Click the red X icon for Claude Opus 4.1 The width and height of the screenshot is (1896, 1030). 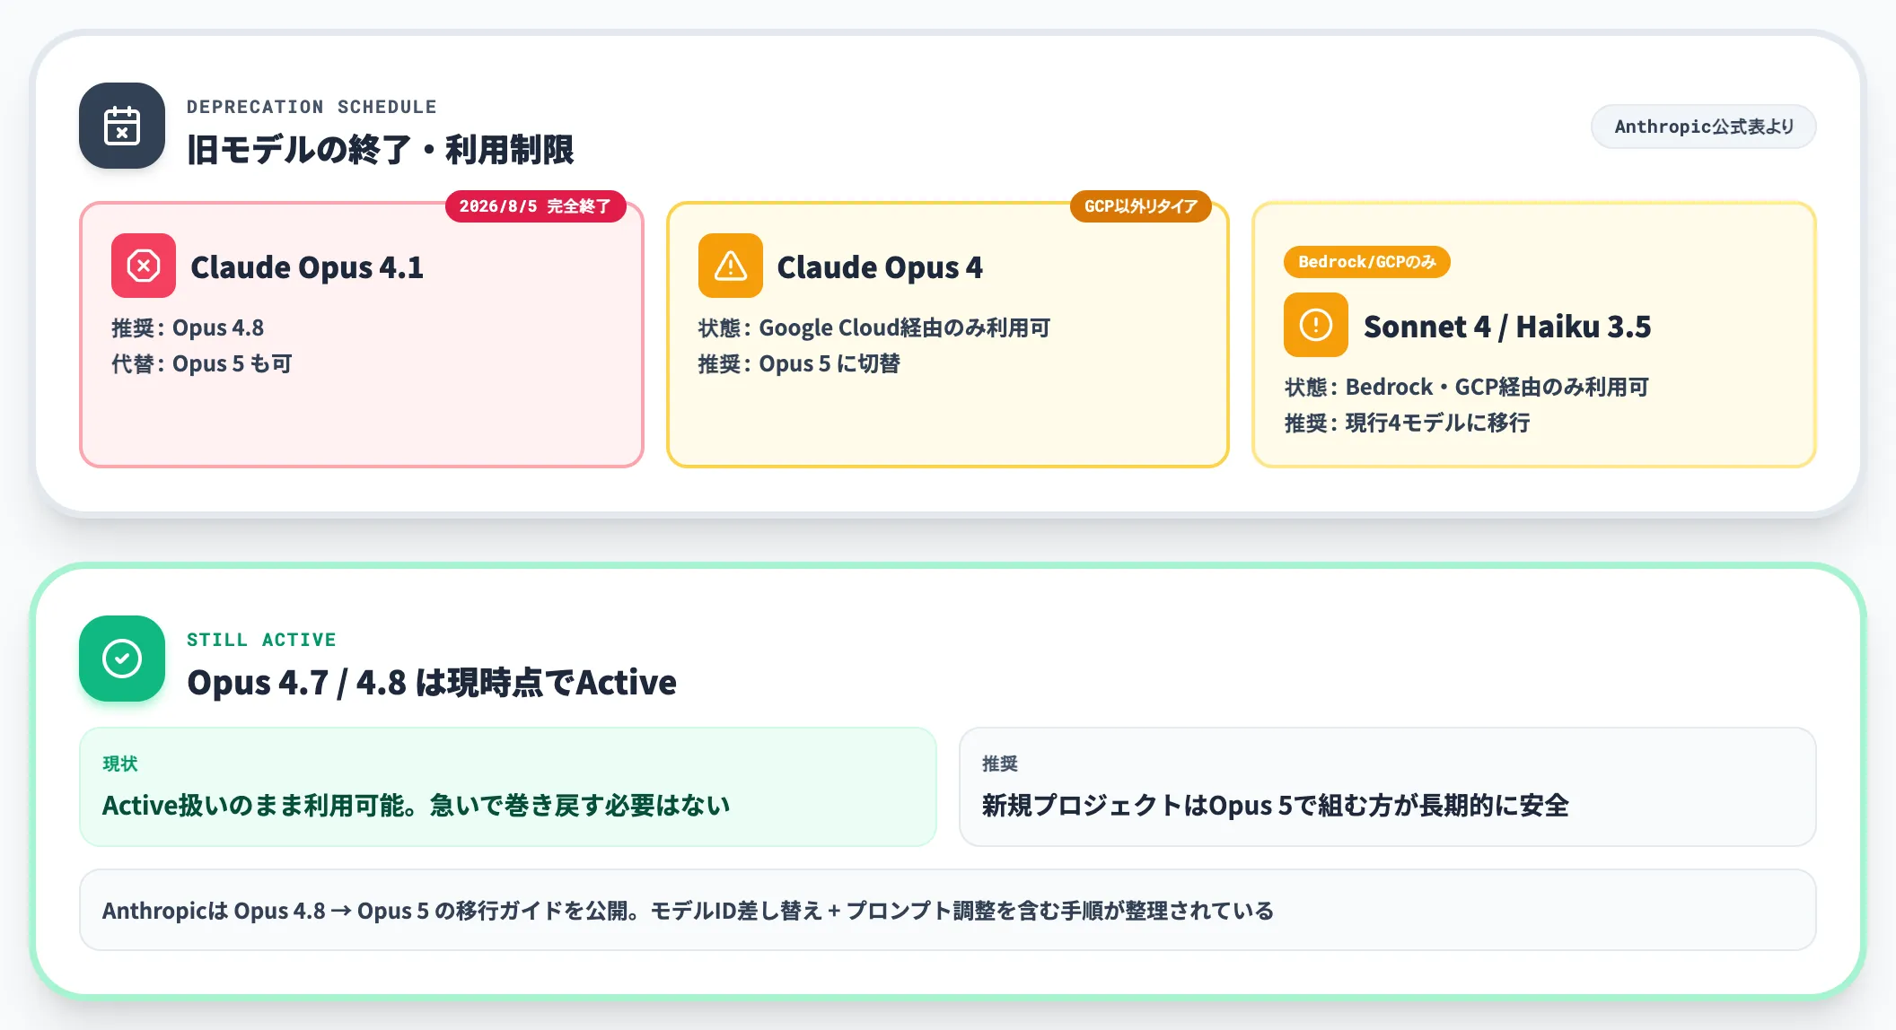click(144, 266)
